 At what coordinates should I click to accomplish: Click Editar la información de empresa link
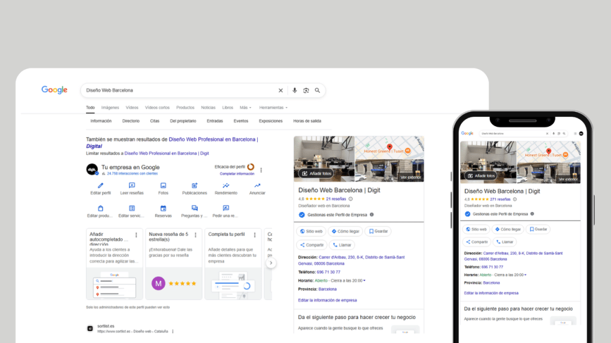[327, 300]
